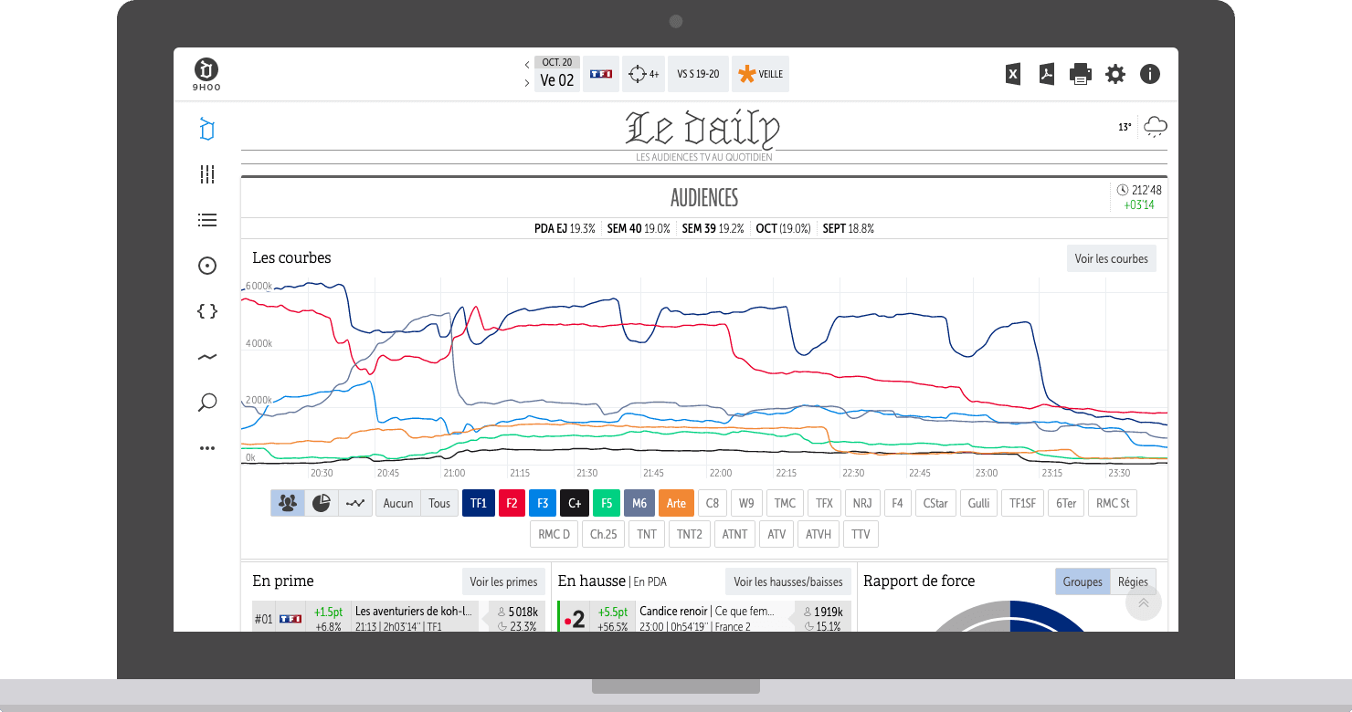Enable the CStar curve
This screenshot has height=712, width=1352.
(935, 503)
